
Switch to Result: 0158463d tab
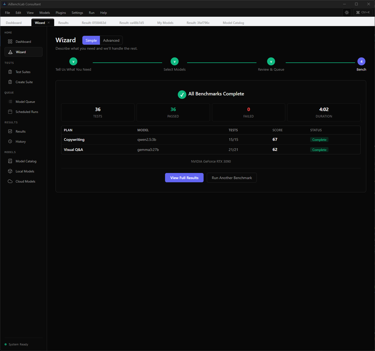coord(94,23)
